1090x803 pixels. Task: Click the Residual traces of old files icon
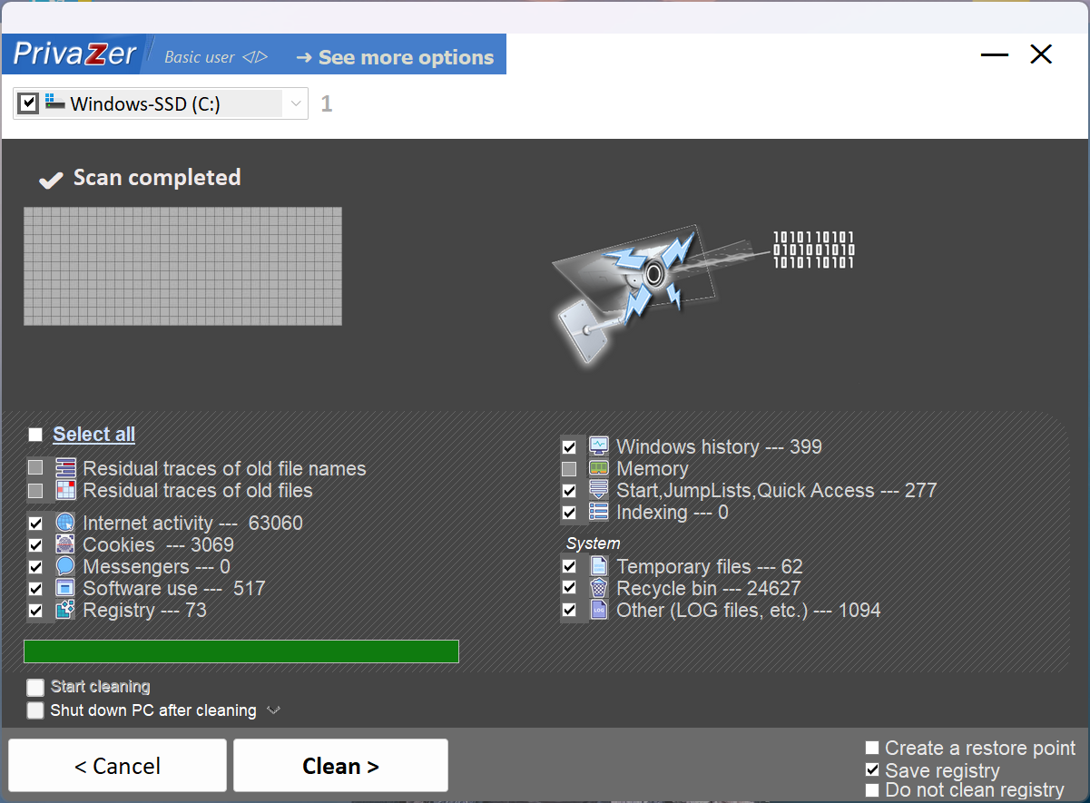[65, 490]
